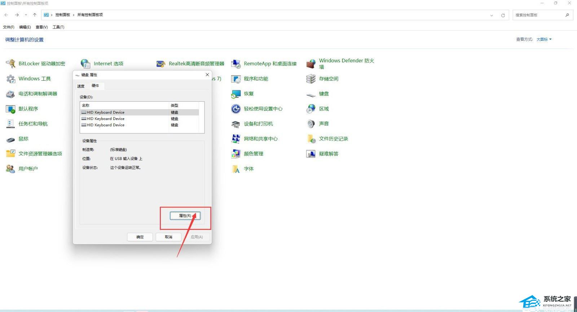Open the RemoteApp 和桌面连接 icon
This screenshot has height=312, width=577.
tap(236, 64)
